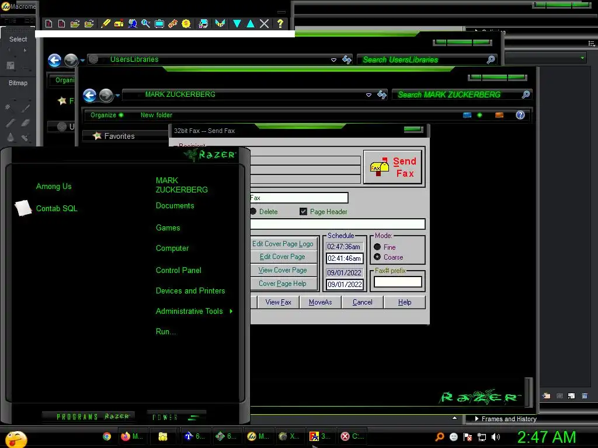Launch Among Us from Start menu
Screen dimensions: 598x448
coord(54,186)
